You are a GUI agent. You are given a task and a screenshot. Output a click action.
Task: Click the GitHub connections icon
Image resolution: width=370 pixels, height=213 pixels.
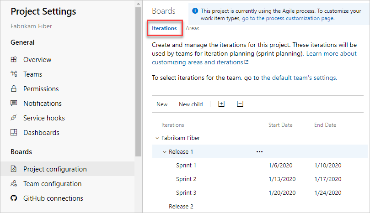pyautogui.click(x=14, y=198)
